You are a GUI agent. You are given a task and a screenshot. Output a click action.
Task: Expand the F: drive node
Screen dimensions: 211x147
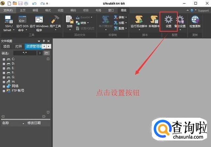pyautogui.click(x=4, y=73)
